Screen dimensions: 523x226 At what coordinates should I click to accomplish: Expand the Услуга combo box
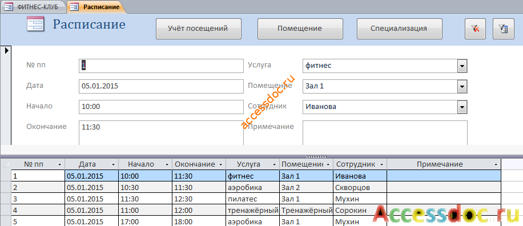[462, 66]
